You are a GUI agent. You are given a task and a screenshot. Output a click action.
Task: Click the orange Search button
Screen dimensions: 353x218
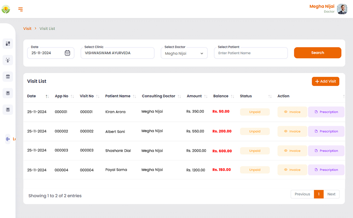coord(317,53)
